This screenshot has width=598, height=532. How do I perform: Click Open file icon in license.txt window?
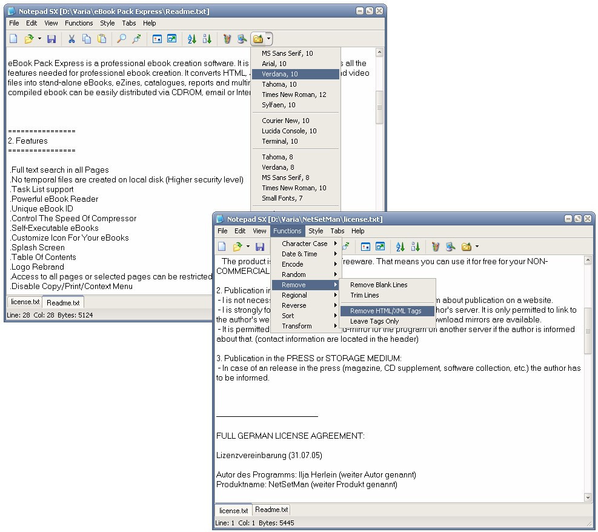pyautogui.click(x=238, y=247)
